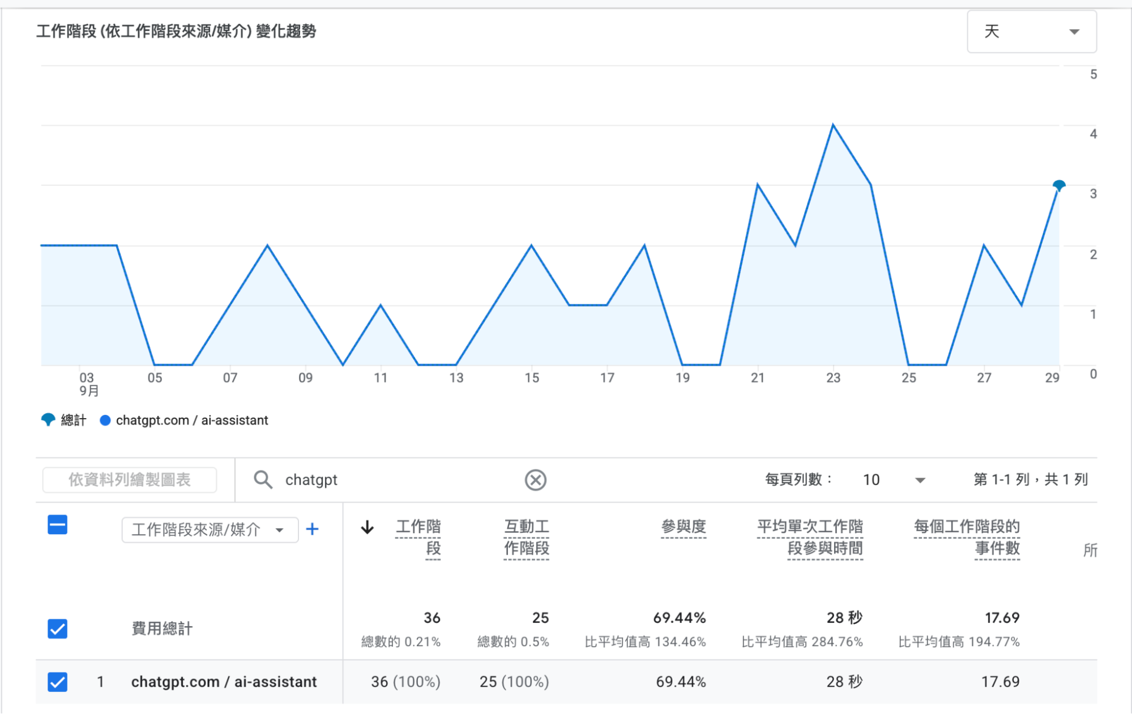Open the 工作階段來源/媒介 dimension dropdown

[x=210, y=530]
